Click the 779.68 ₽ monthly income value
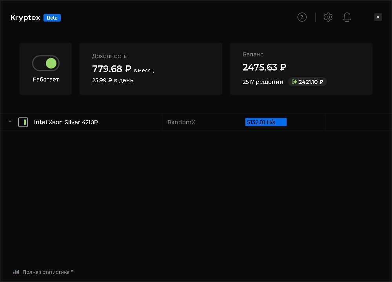 pos(111,69)
